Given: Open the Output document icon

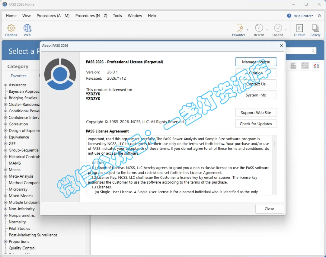Looking at the screenshot, I should [299, 28].
